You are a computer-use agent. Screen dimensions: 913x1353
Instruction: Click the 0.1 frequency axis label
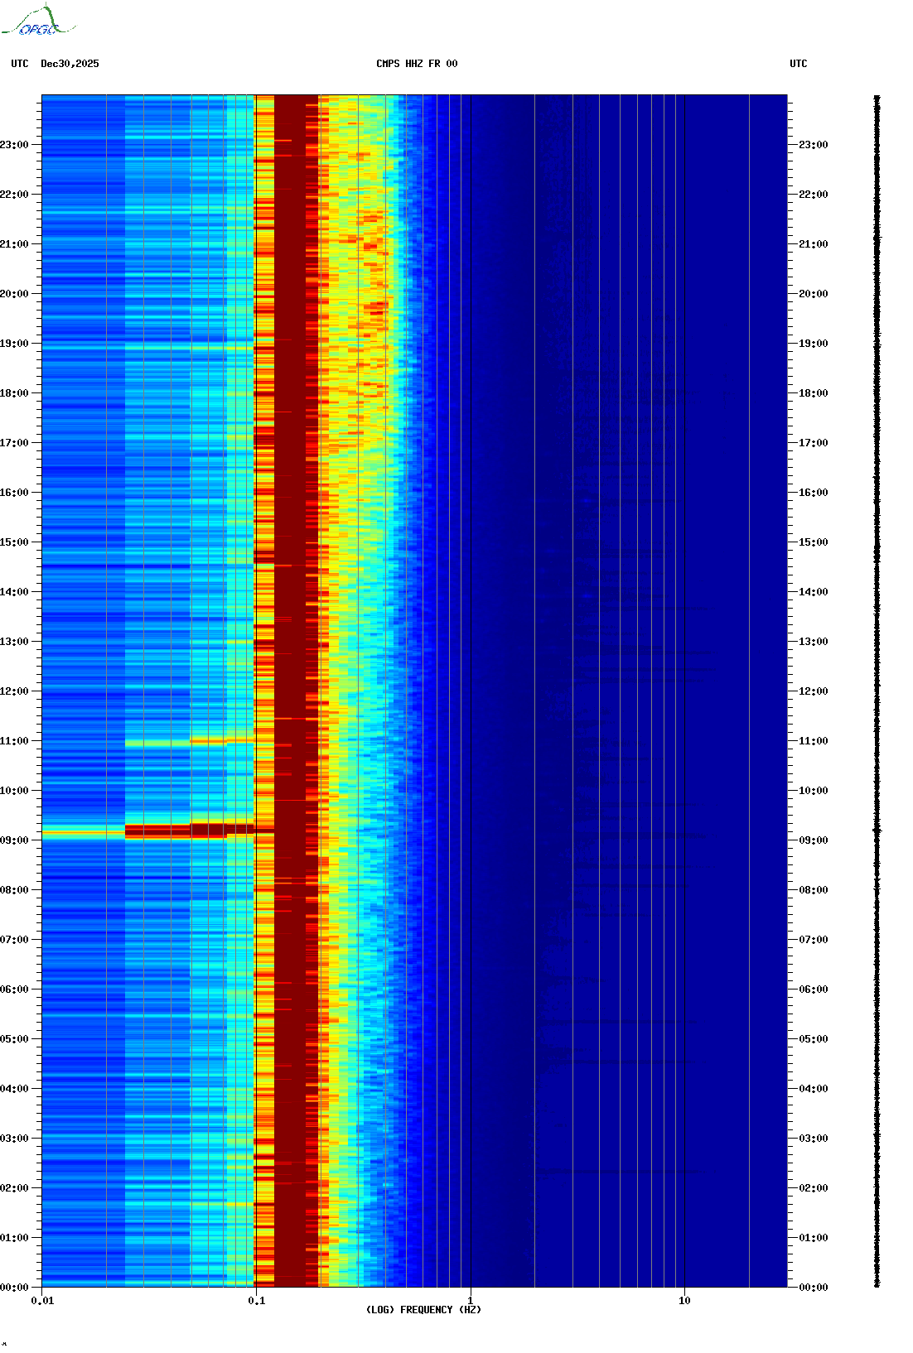pyautogui.click(x=257, y=1301)
